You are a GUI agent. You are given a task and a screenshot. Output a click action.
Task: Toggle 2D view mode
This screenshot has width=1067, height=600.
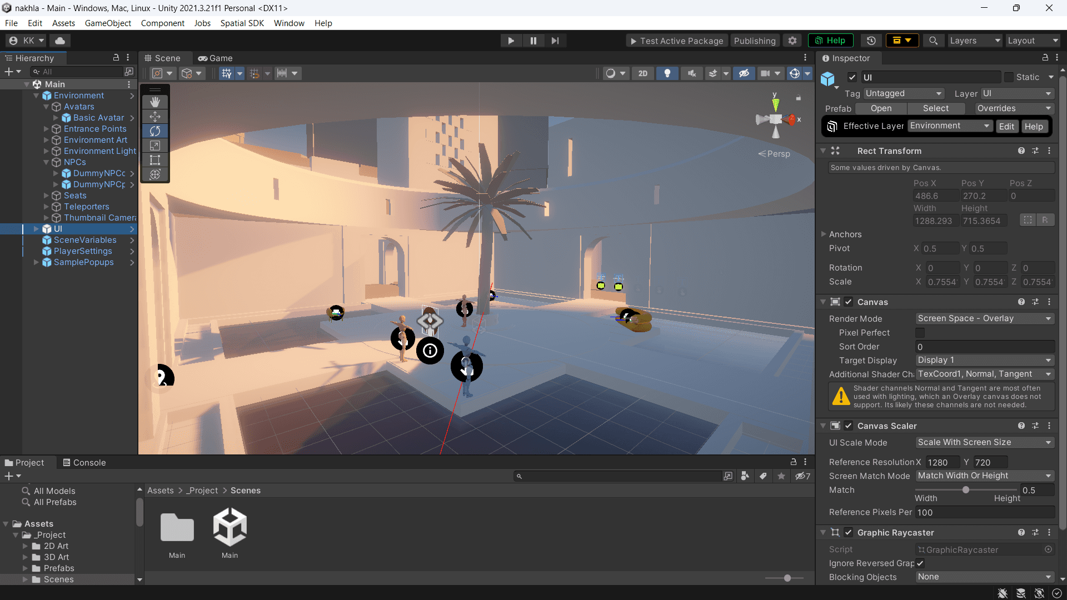pos(643,73)
